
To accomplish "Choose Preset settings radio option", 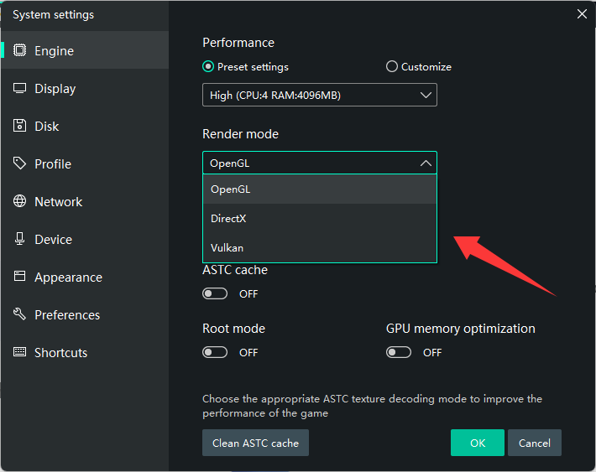I will click(x=208, y=67).
